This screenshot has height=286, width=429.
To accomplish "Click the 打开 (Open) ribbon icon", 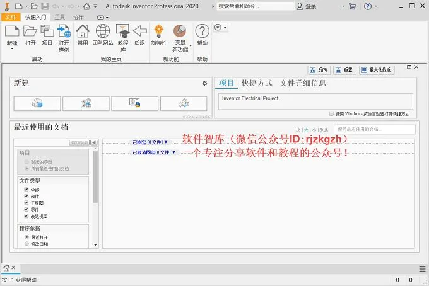I will point(30,31).
